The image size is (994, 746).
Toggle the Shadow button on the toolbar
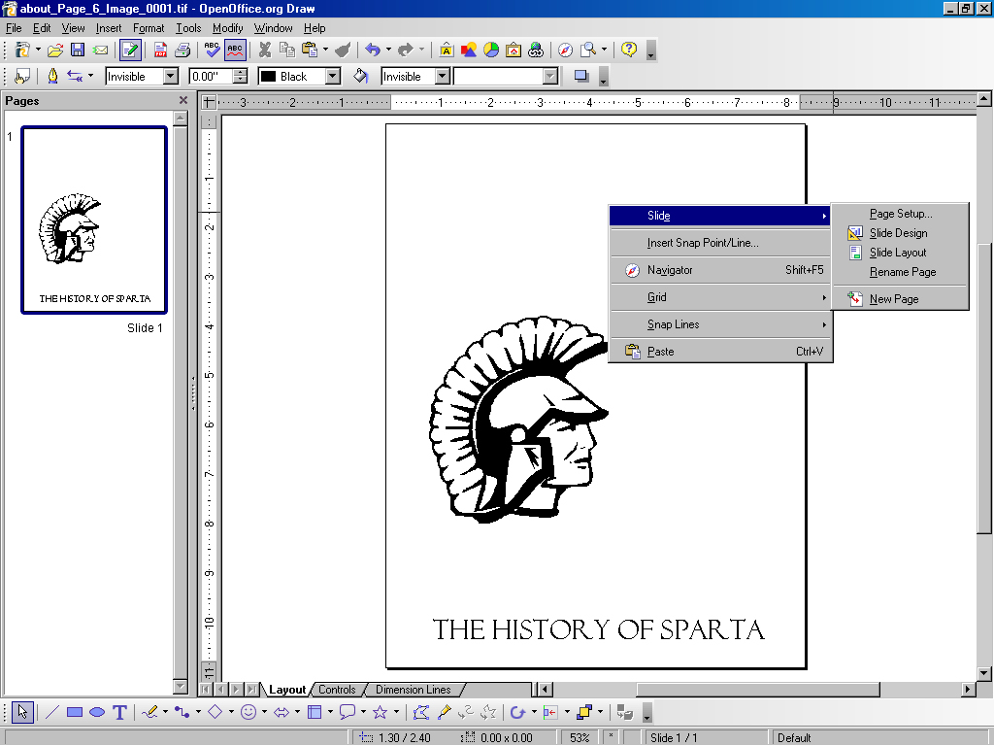(581, 76)
